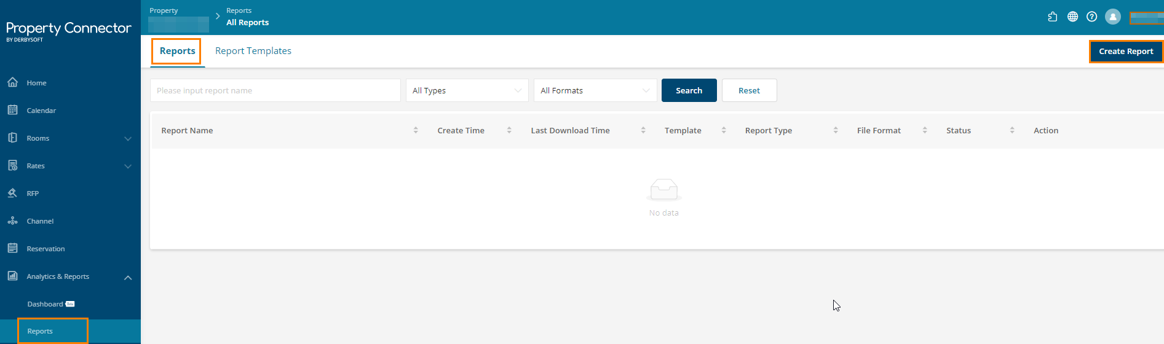
Task: Select Reports in the sidebar submenu
Action: (70, 331)
